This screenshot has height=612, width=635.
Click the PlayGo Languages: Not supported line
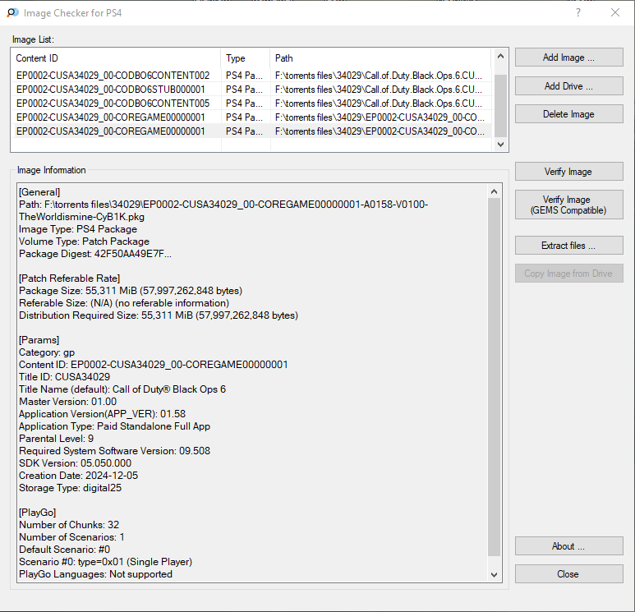pyautogui.click(x=95, y=574)
